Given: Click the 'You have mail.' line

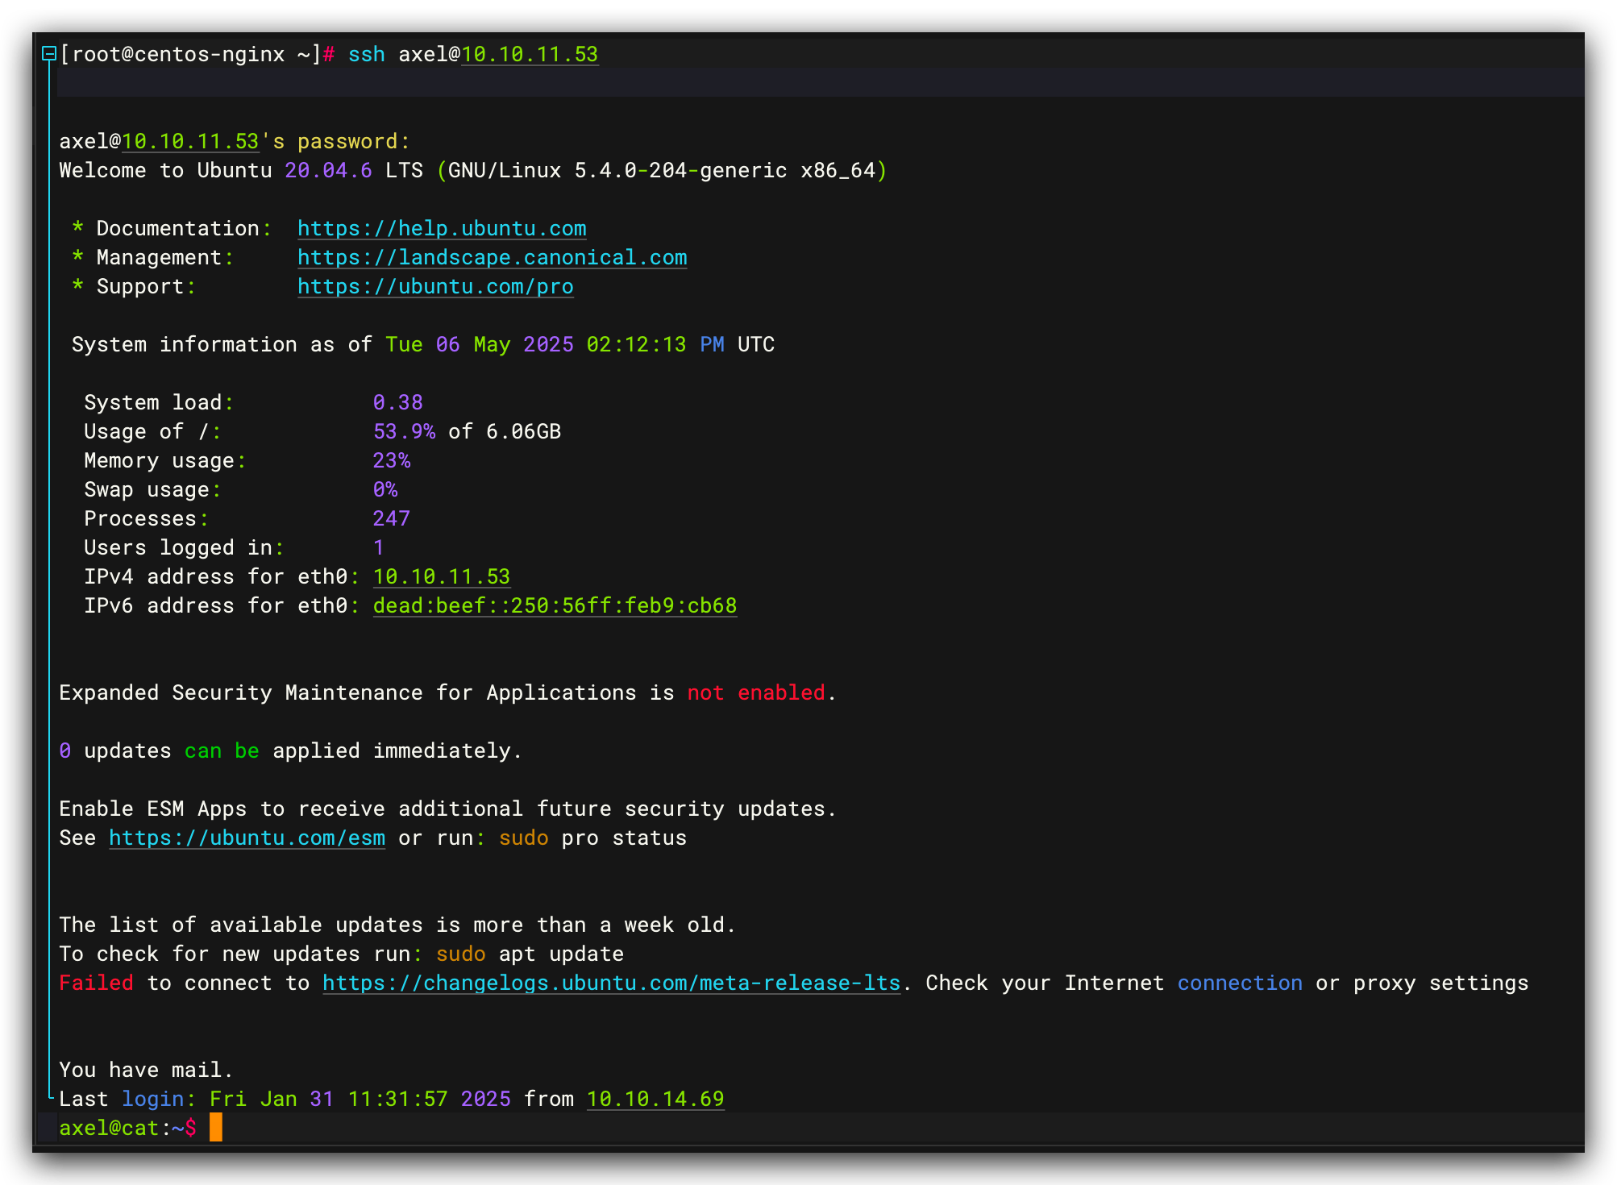Looking at the screenshot, I should pyautogui.click(x=146, y=1071).
